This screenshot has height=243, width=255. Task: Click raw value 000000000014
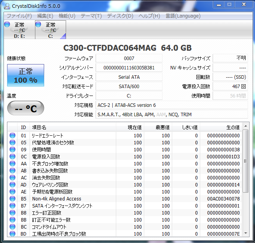(x=223, y=184)
